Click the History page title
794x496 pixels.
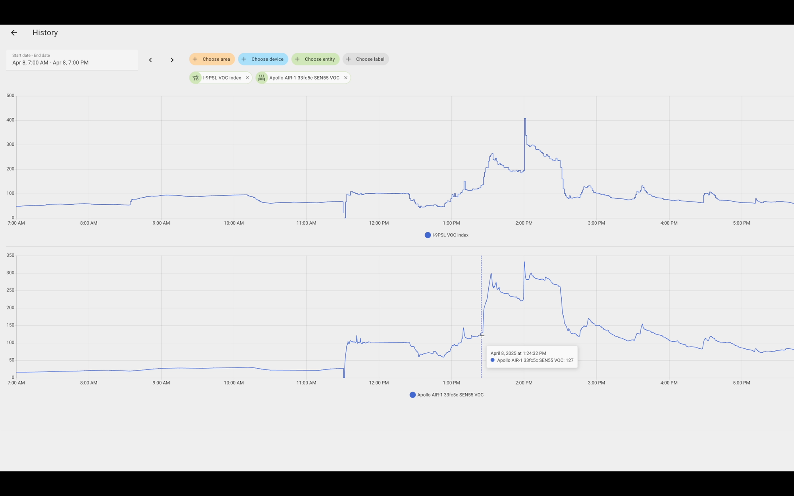(45, 33)
